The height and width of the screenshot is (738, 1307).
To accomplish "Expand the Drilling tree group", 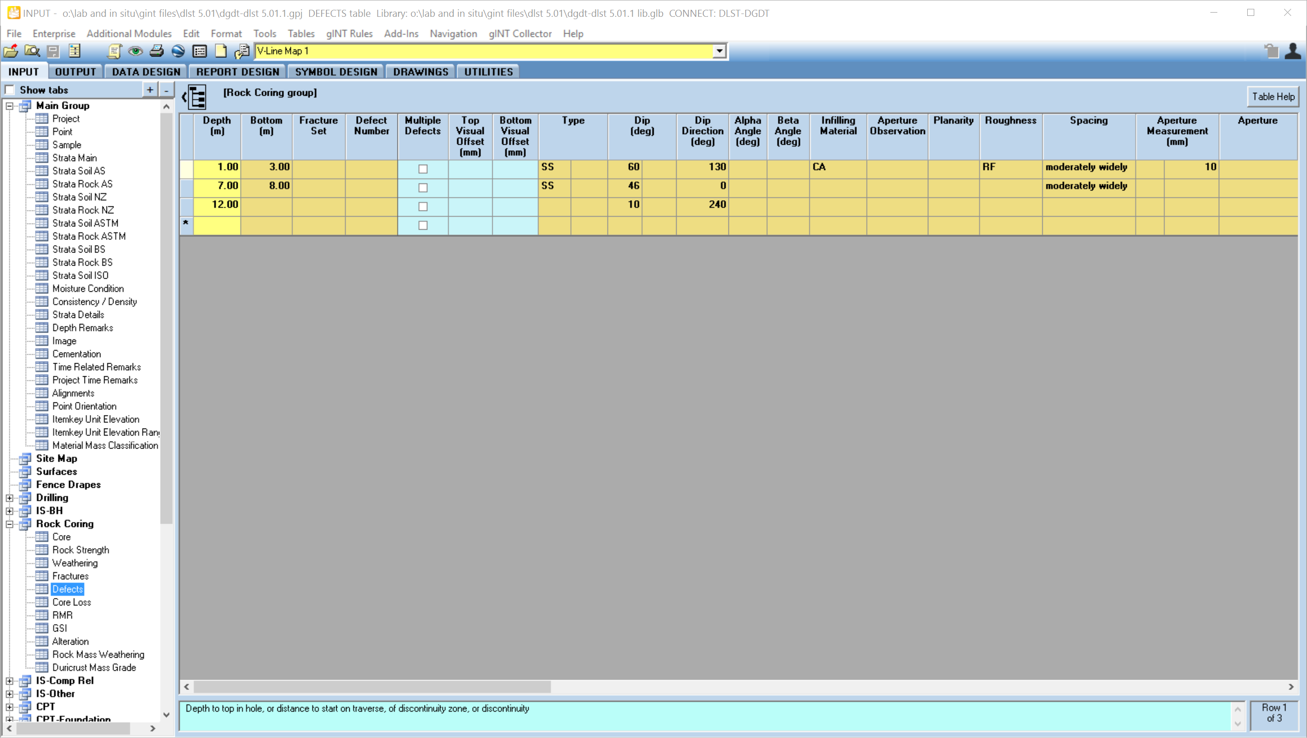I will click(x=10, y=498).
